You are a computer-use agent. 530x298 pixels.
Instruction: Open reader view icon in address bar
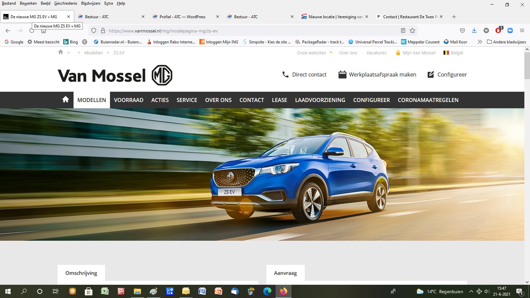pos(403,30)
